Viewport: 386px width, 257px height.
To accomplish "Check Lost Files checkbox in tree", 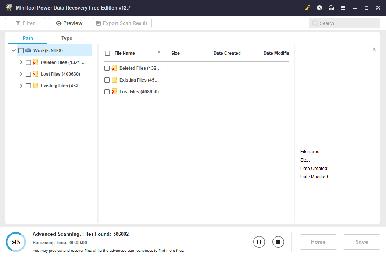I will tap(28, 74).
